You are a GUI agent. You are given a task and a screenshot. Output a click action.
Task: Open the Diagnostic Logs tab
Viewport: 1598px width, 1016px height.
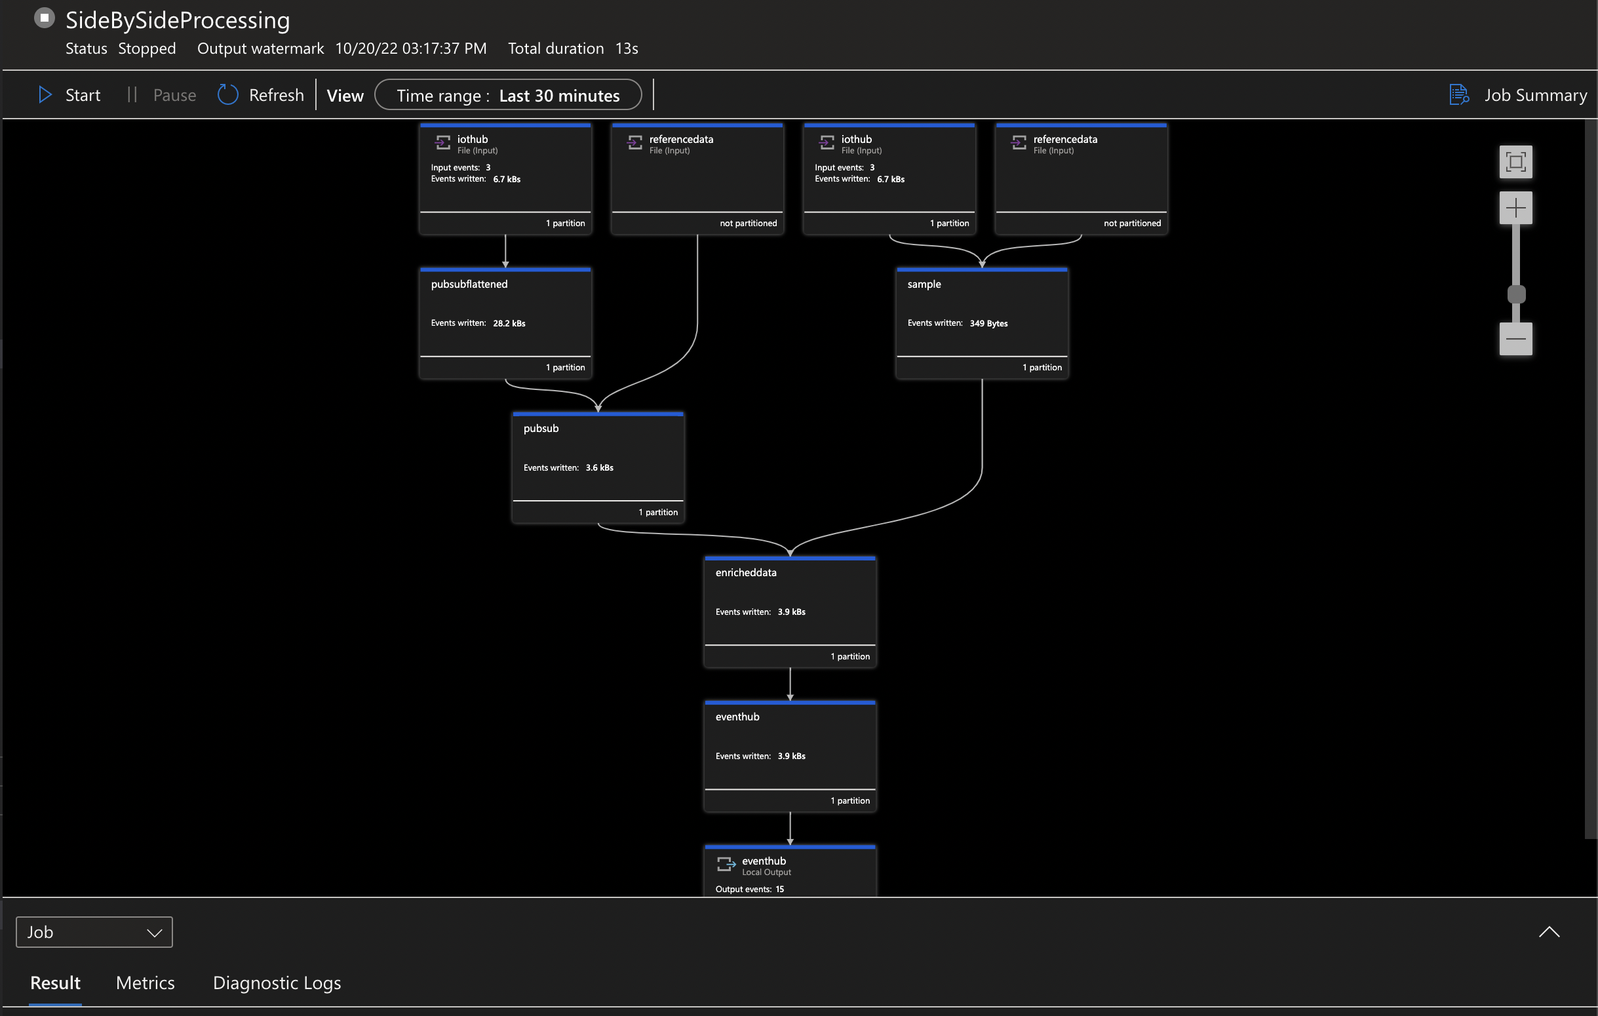(x=277, y=983)
